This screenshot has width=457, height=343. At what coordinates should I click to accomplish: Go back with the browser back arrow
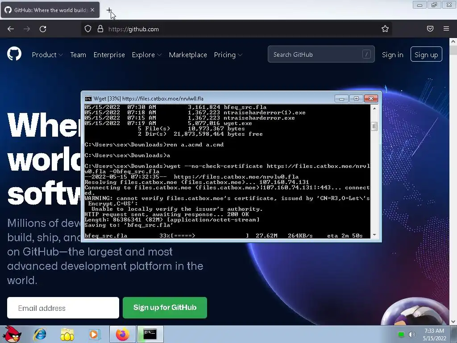(x=11, y=29)
